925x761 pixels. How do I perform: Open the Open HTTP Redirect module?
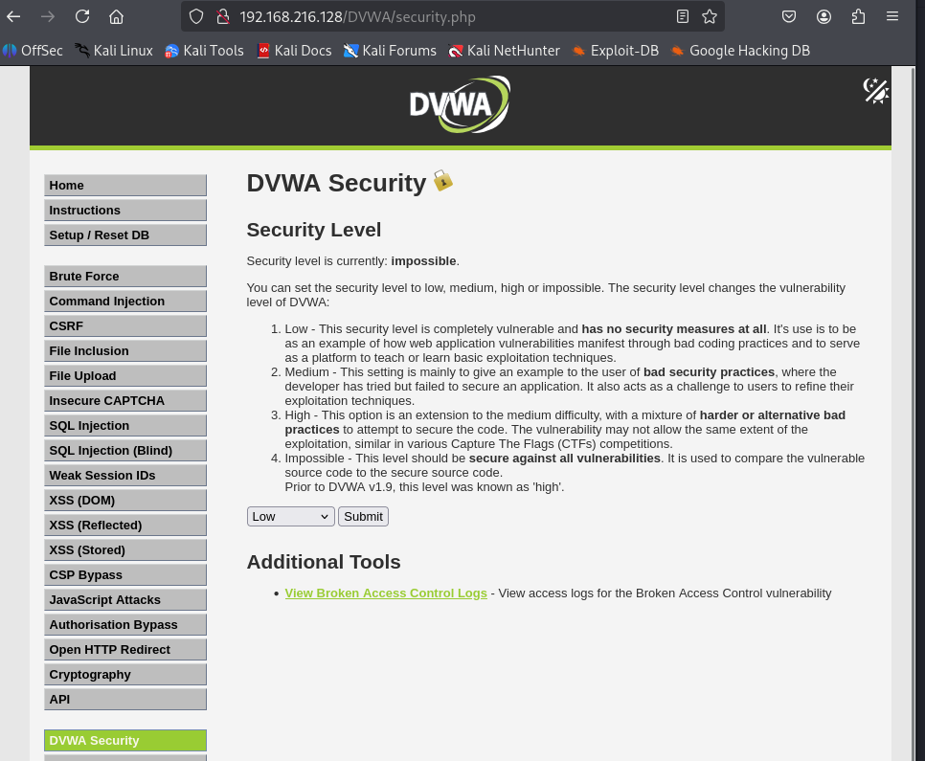point(125,650)
